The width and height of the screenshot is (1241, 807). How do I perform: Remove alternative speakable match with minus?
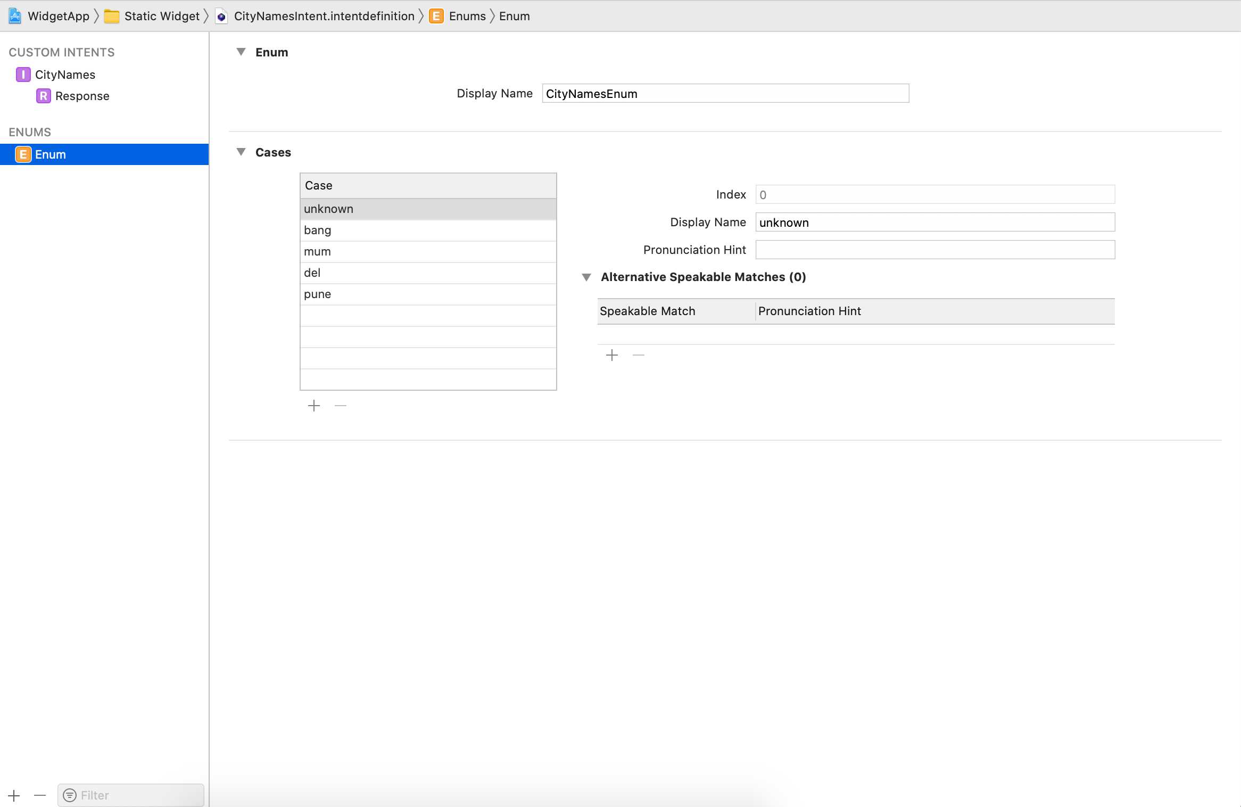639,355
